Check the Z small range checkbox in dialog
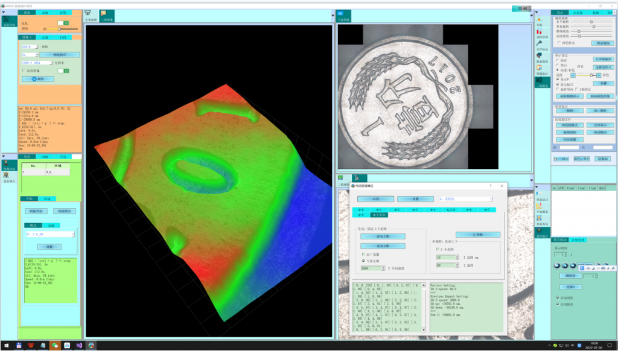Viewport: 618px width, 351px height. [438, 249]
